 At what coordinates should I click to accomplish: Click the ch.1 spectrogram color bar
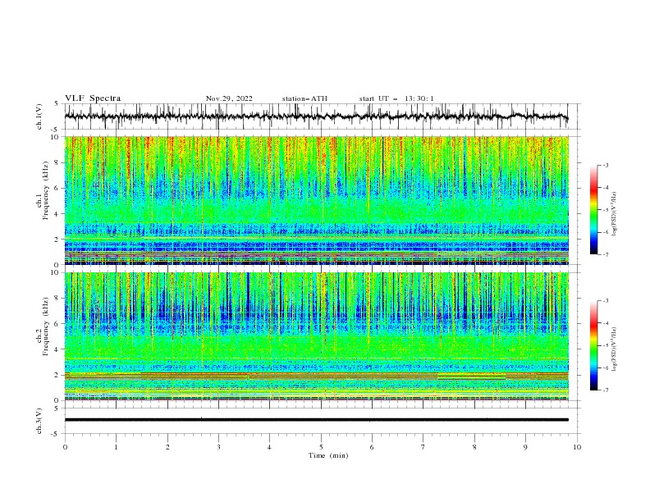click(x=593, y=210)
